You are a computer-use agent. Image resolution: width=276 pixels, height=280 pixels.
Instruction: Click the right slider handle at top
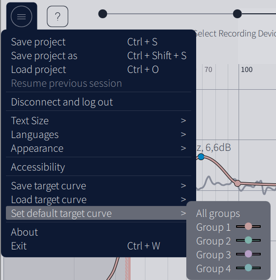tap(237, 14)
